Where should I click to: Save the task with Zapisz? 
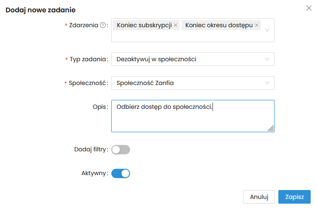pos(294,197)
